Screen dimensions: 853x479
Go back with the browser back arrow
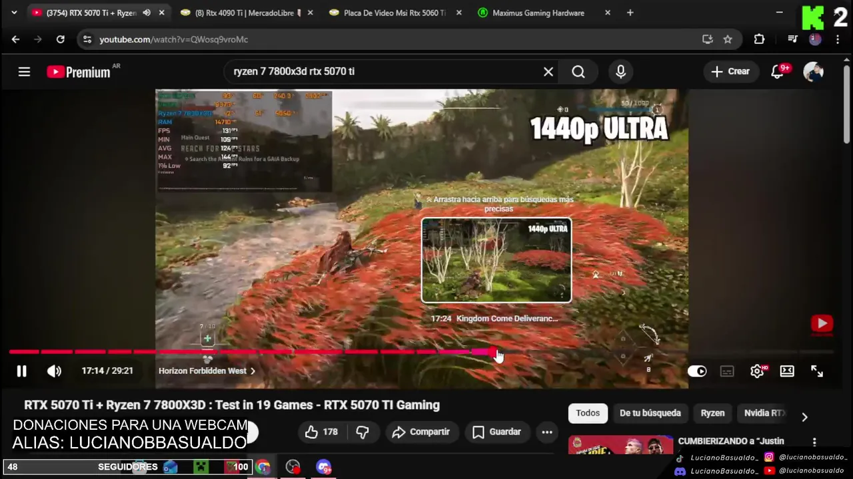coord(15,39)
